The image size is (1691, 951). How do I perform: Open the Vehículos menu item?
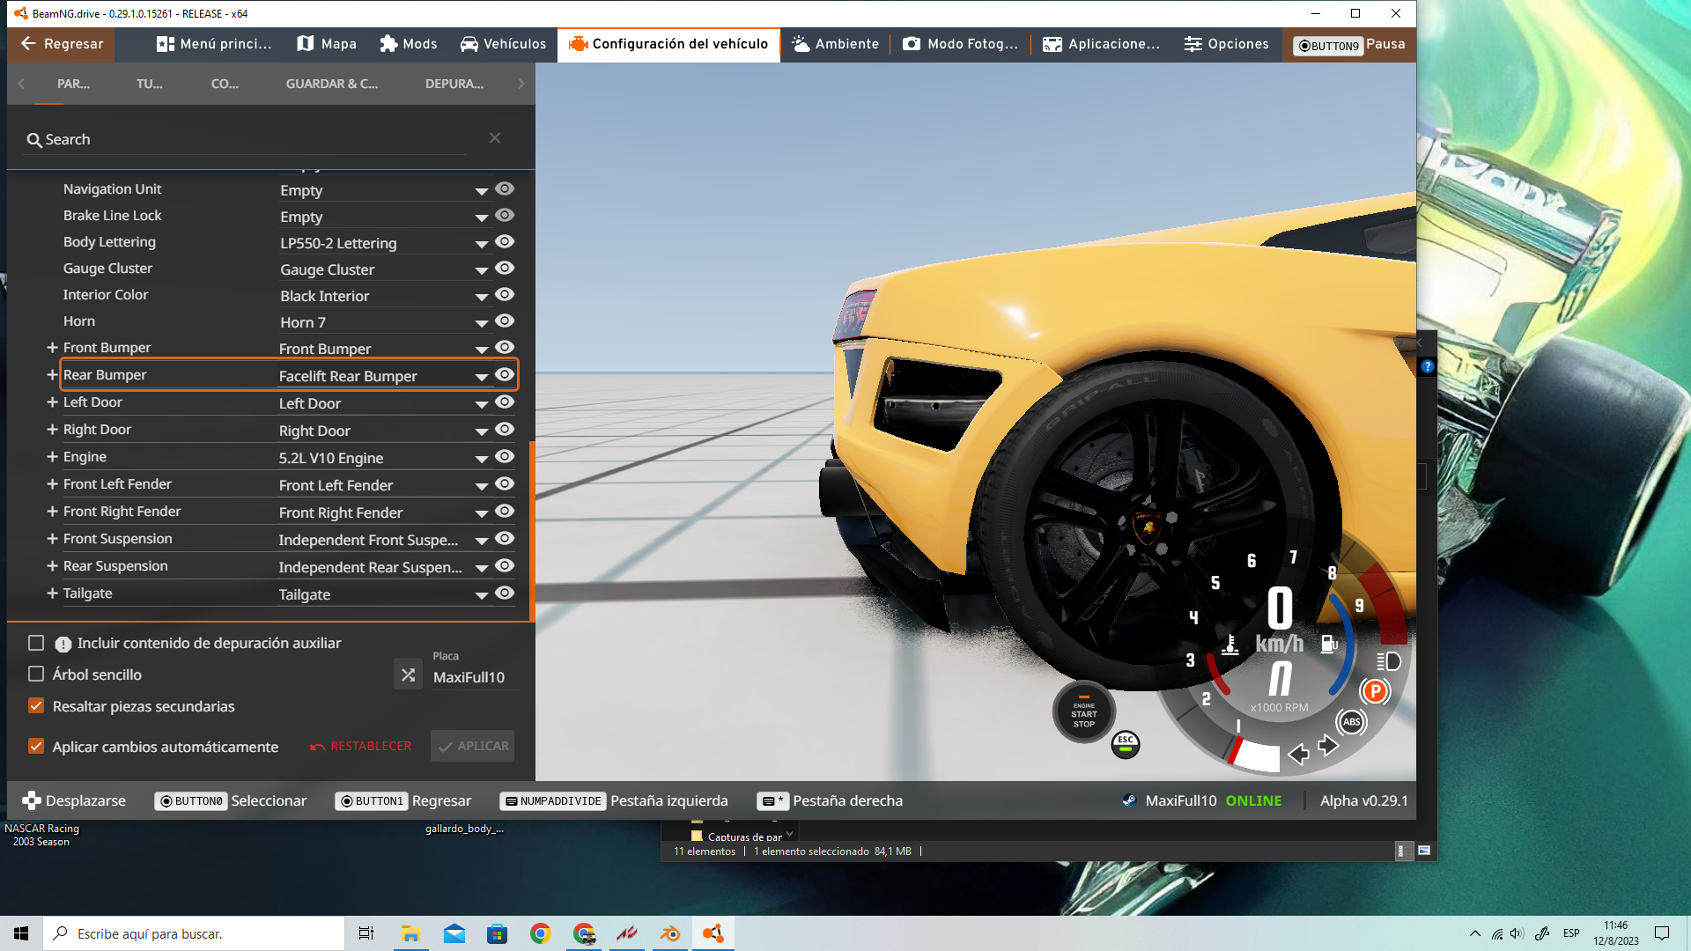coord(504,44)
